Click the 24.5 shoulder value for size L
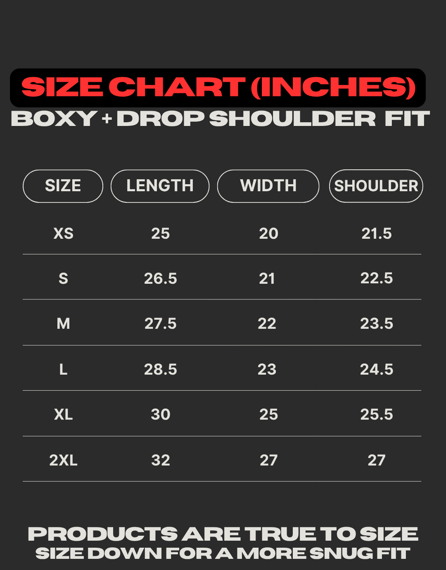This screenshot has width=446, height=570. point(377,369)
